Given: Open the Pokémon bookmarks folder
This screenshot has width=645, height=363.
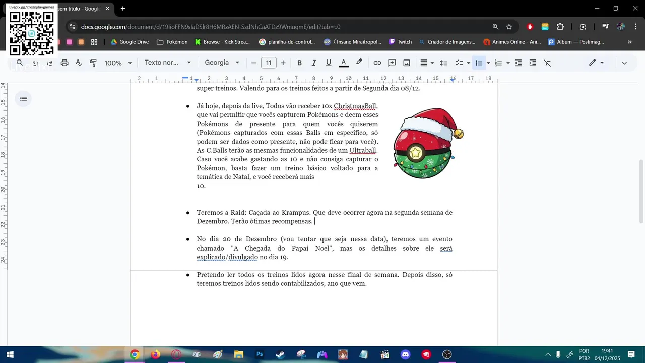Looking at the screenshot, I should (x=172, y=42).
